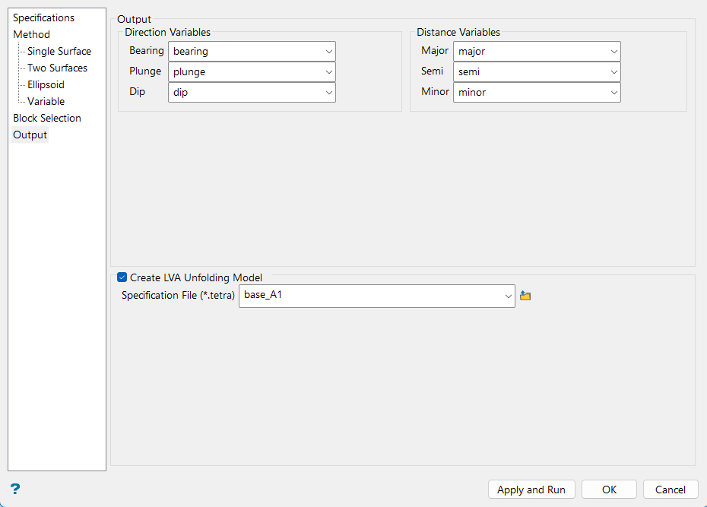The image size is (707, 507).
Task: Click the Cancel button
Action: [x=671, y=490]
